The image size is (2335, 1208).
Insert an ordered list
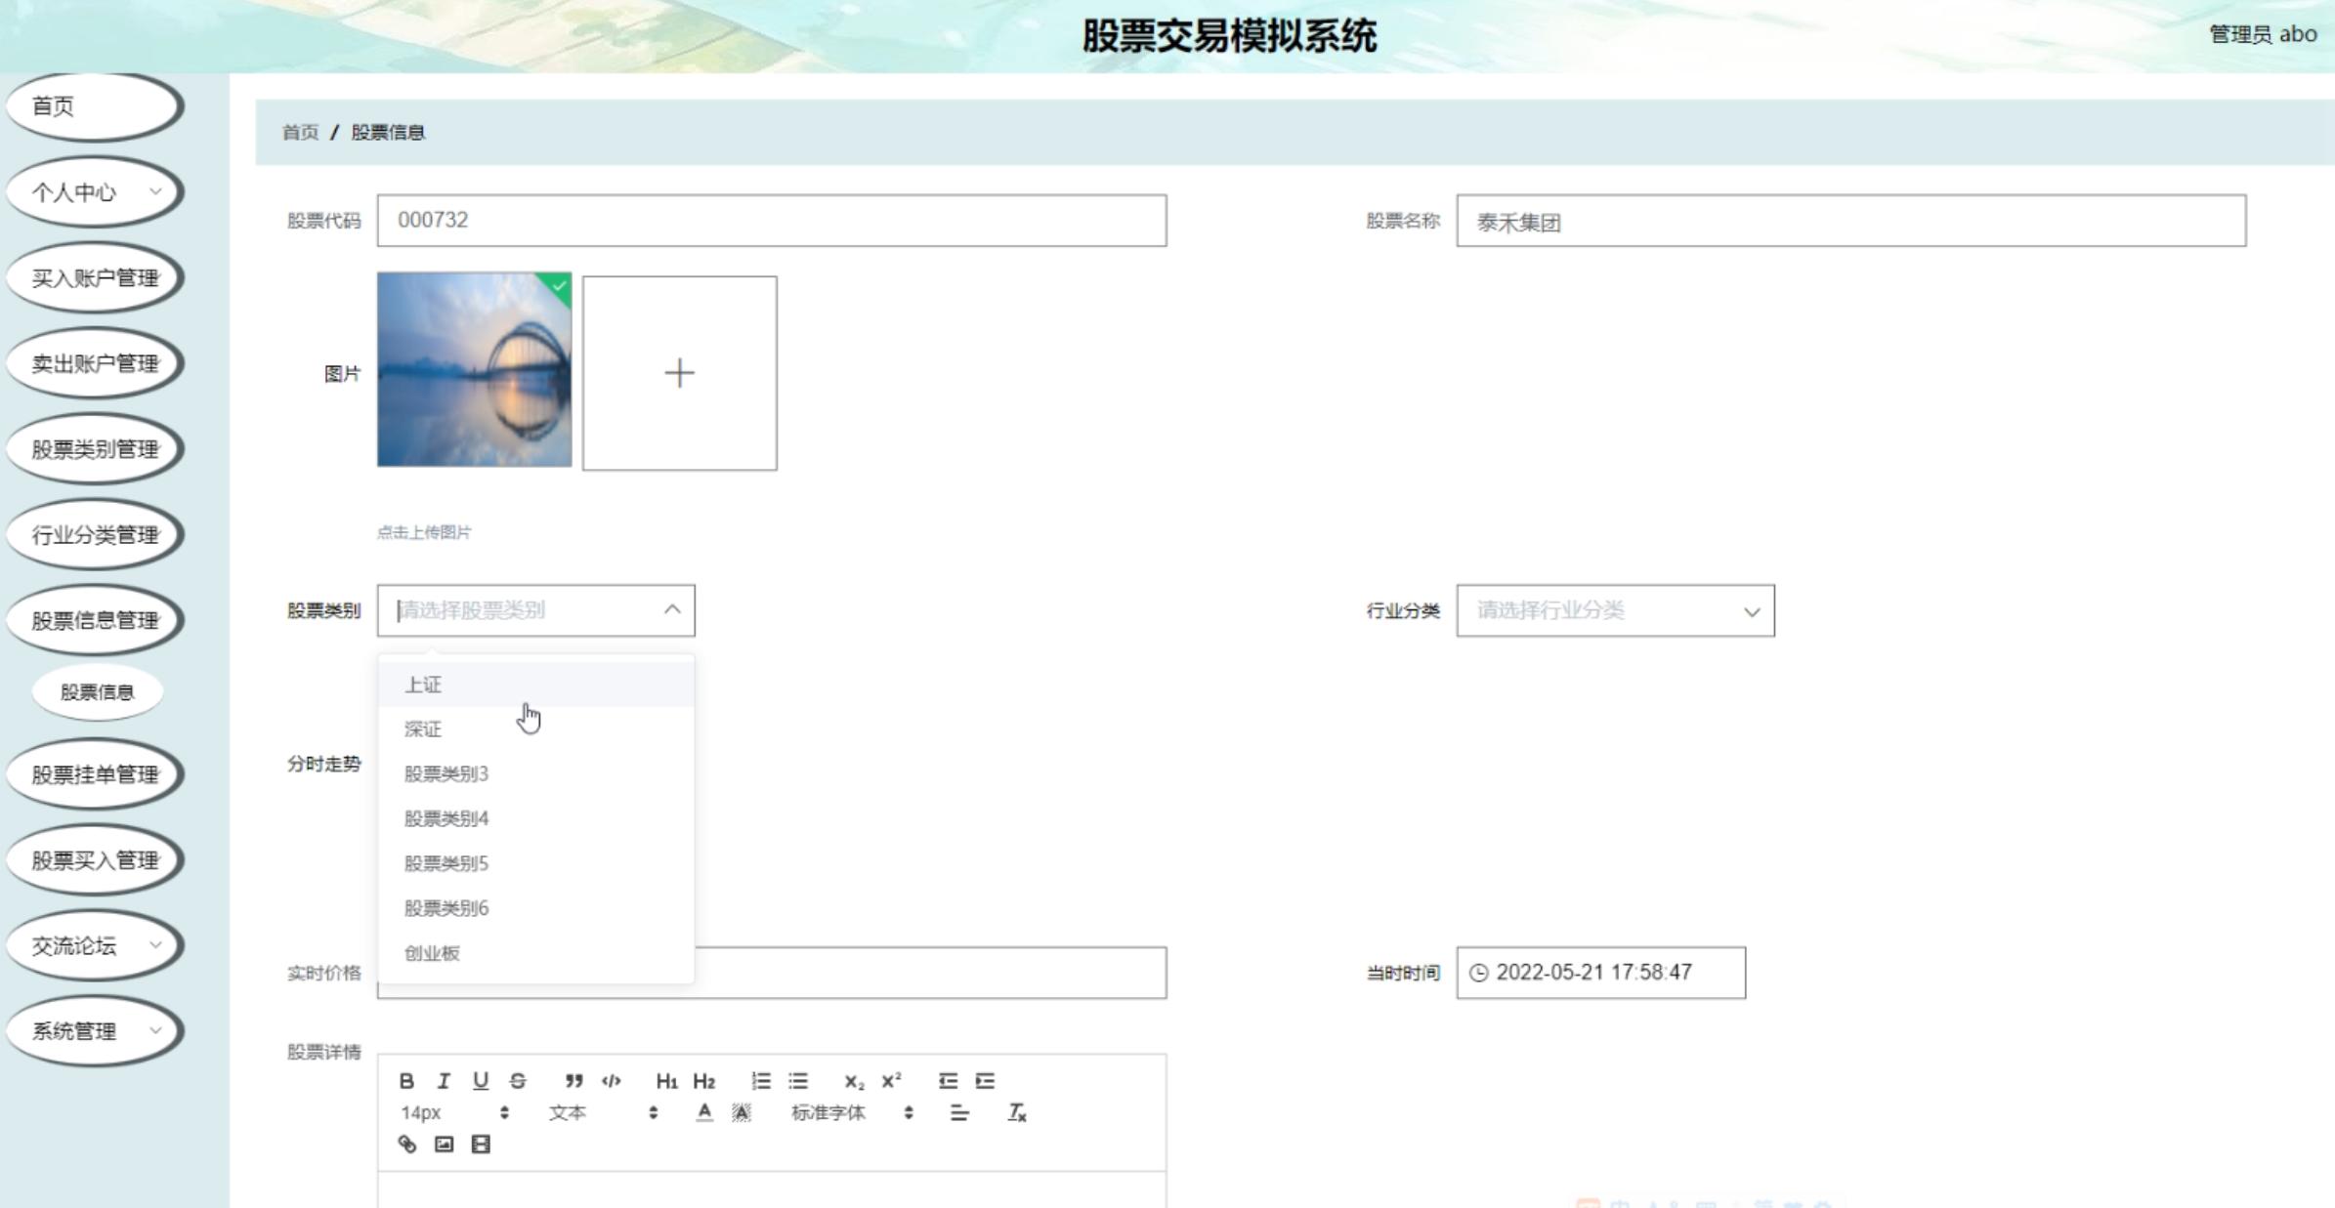coord(760,1081)
